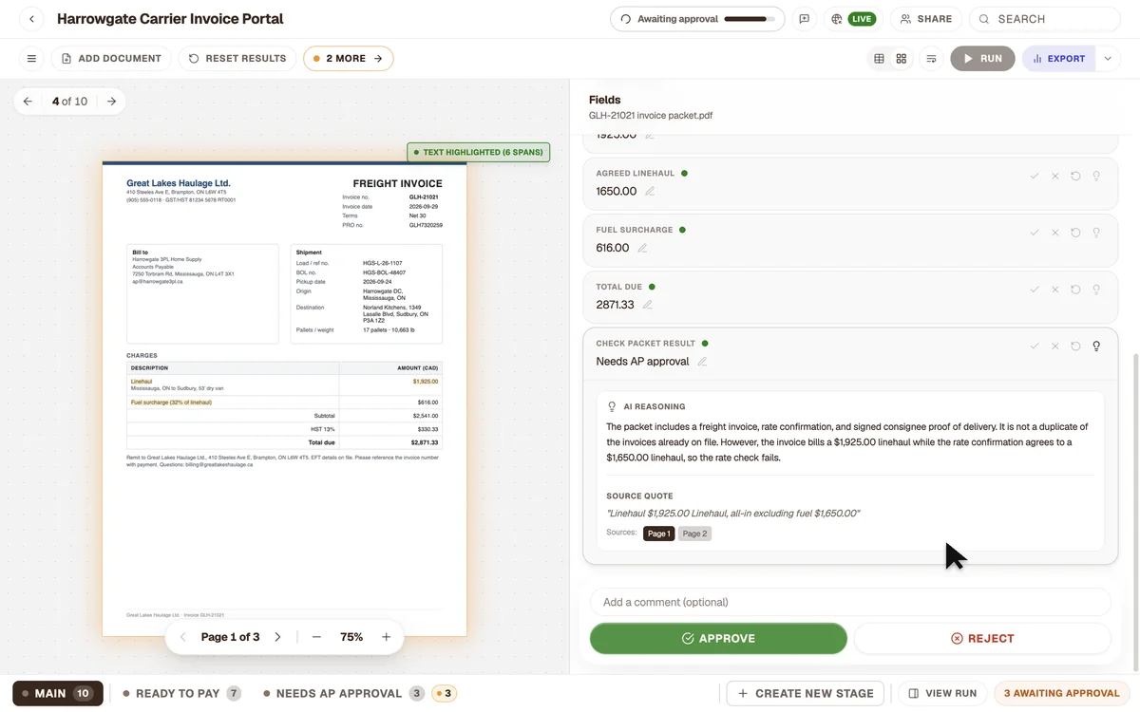The width and height of the screenshot is (1140, 712).
Task: Go to the previous document arrow
Action: point(28,102)
